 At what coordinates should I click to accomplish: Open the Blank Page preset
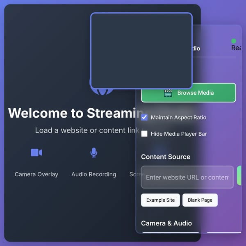(200, 200)
